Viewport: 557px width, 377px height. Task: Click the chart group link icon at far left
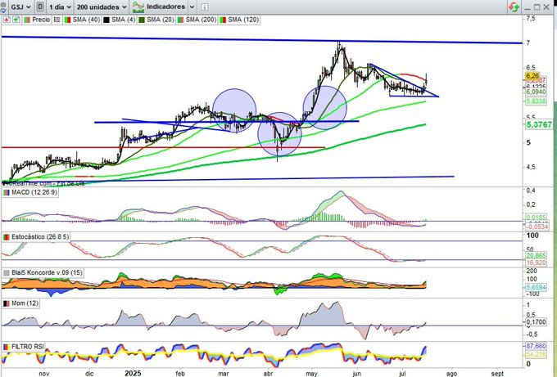[x=3, y=7]
